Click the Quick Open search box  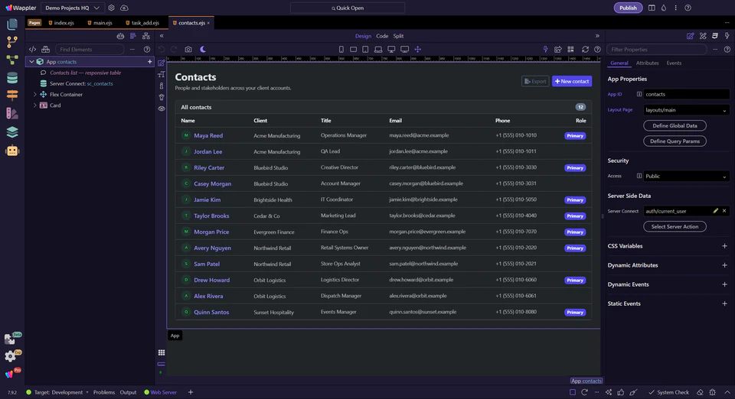[348, 8]
